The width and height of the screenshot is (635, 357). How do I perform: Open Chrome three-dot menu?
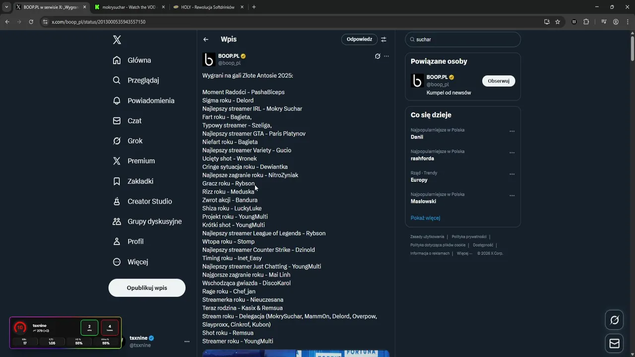[628, 22]
